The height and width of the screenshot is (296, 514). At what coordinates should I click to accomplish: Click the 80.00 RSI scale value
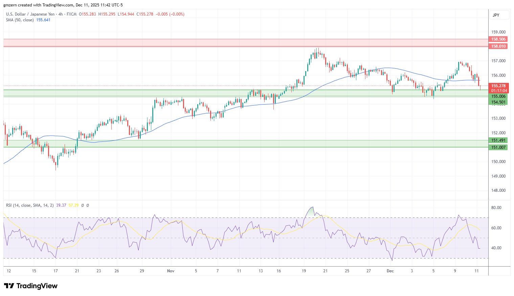(496, 208)
